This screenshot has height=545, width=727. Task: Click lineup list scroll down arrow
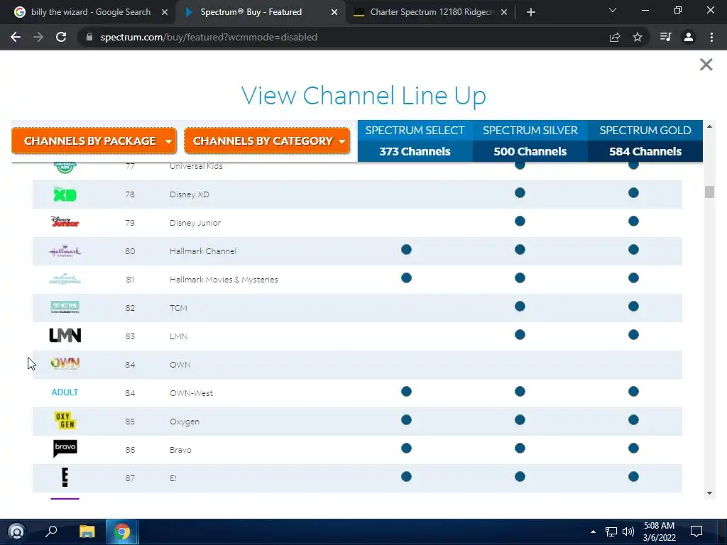(x=709, y=493)
